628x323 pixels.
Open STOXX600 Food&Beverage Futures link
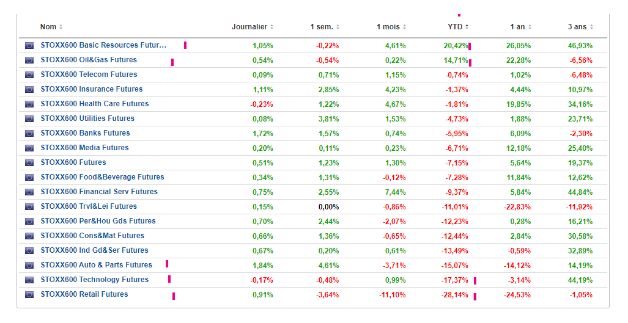pyautogui.click(x=103, y=177)
